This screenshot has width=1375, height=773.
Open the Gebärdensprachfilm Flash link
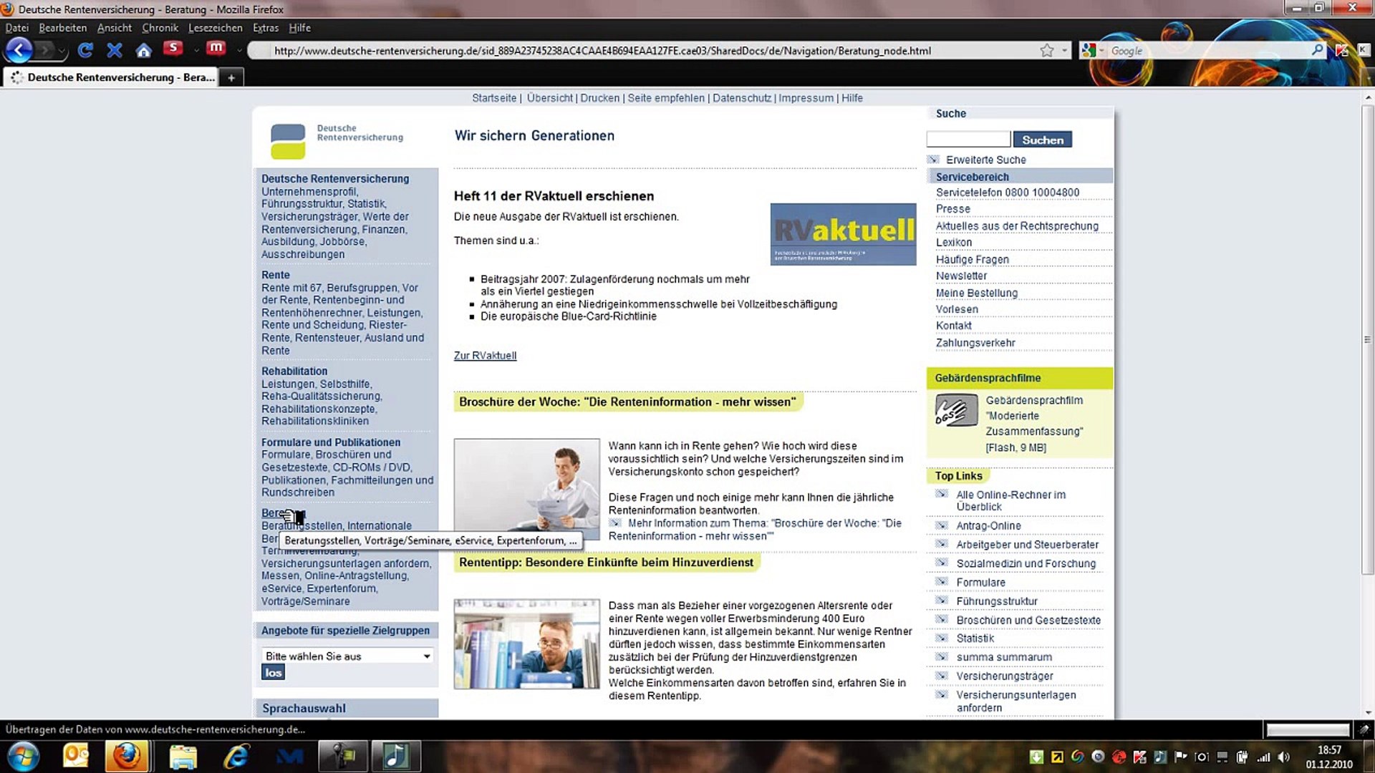point(1034,424)
